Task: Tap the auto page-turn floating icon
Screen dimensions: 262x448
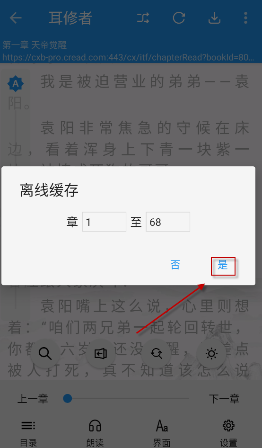Action: pyautogui.click(x=100, y=354)
